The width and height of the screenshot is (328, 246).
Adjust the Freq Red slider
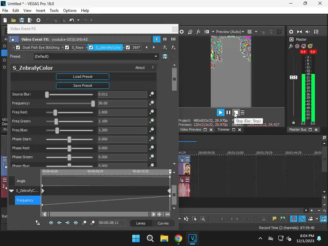[x=55, y=112]
